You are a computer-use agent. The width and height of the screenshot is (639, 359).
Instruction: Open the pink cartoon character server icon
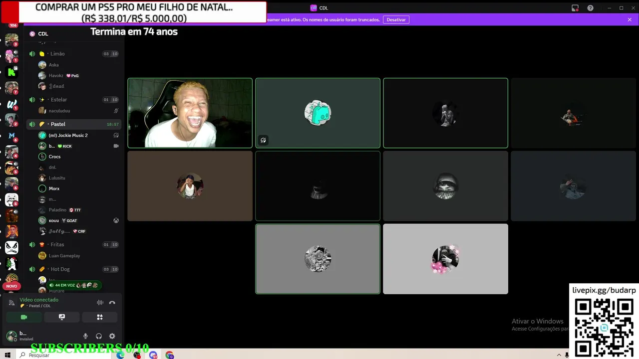point(10,55)
